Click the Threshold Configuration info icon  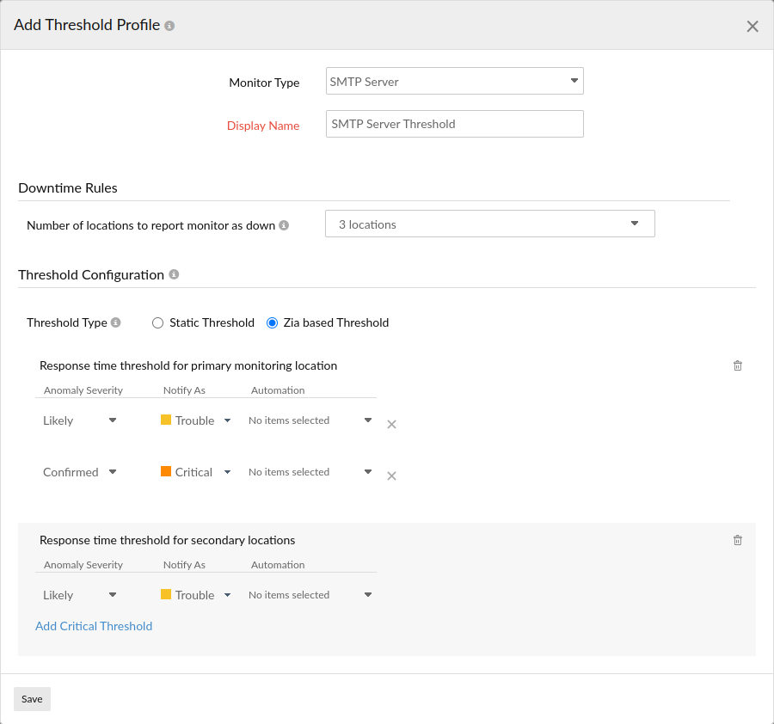pyautogui.click(x=174, y=274)
